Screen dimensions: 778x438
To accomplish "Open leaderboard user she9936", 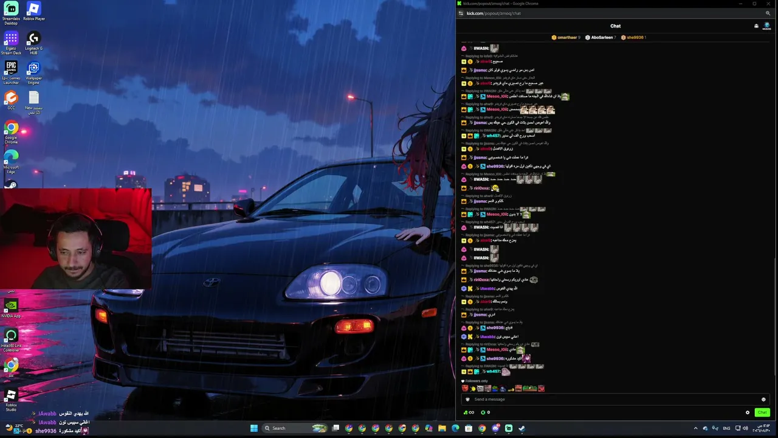I will (633, 38).
